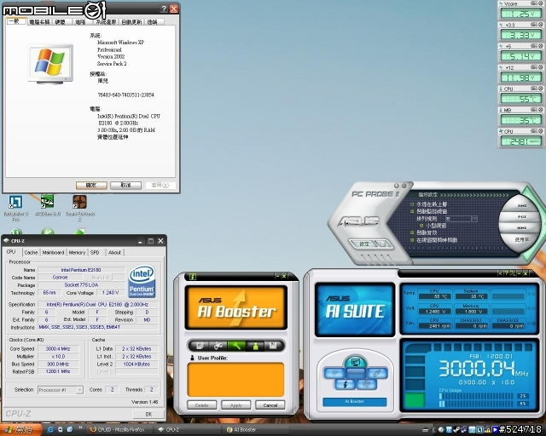Open the About tab in CPU-Z
Screen dimensions: 546x436
click(x=114, y=252)
